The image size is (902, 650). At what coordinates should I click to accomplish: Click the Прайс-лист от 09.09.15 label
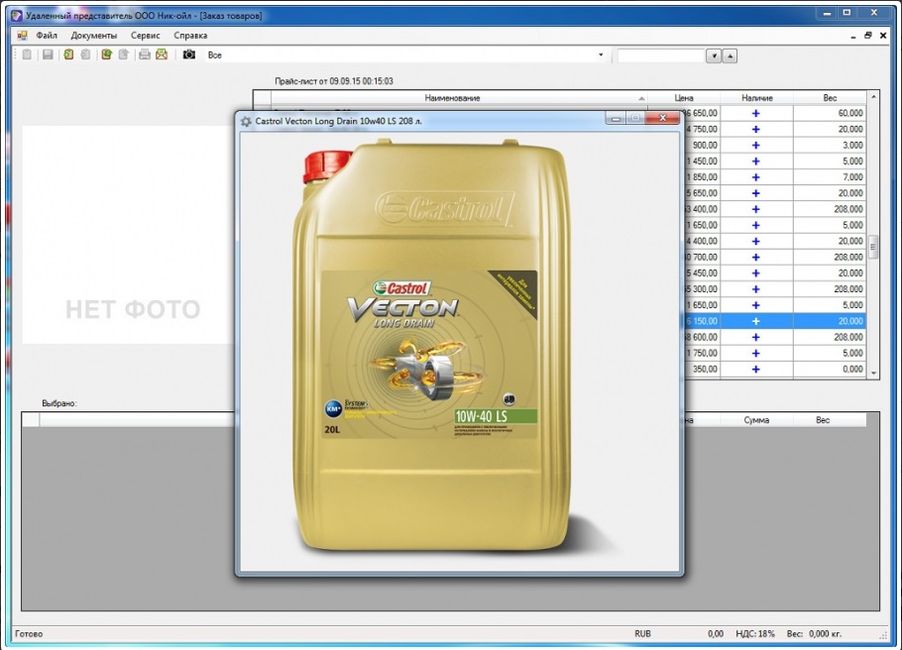334,81
